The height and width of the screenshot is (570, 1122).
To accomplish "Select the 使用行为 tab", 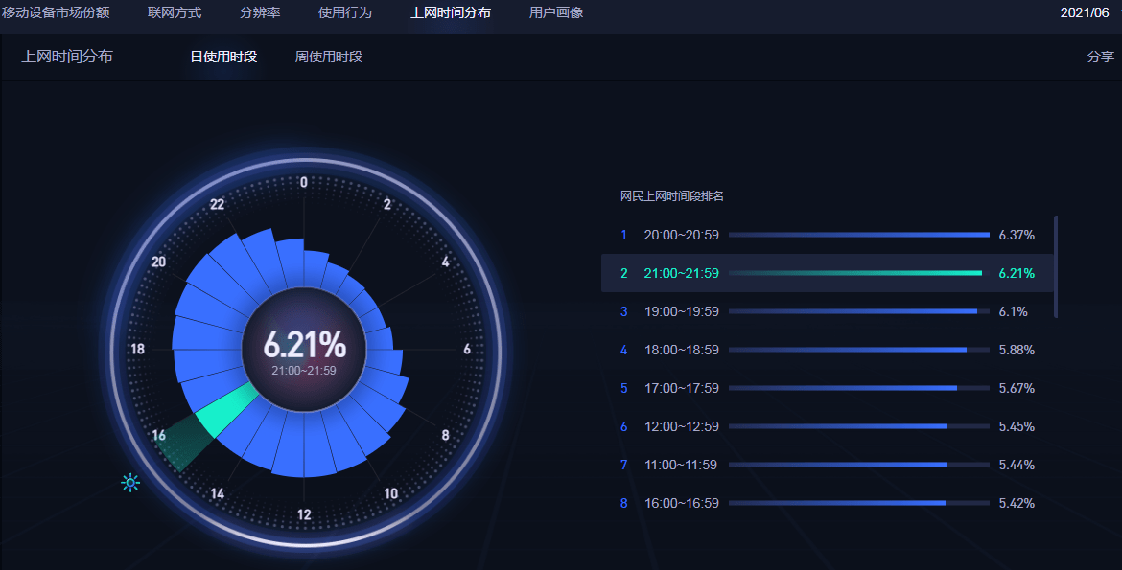I will (x=345, y=13).
